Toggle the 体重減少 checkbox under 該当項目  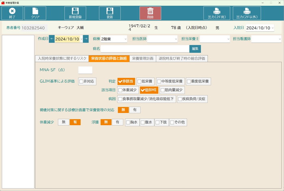pos(120,90)
